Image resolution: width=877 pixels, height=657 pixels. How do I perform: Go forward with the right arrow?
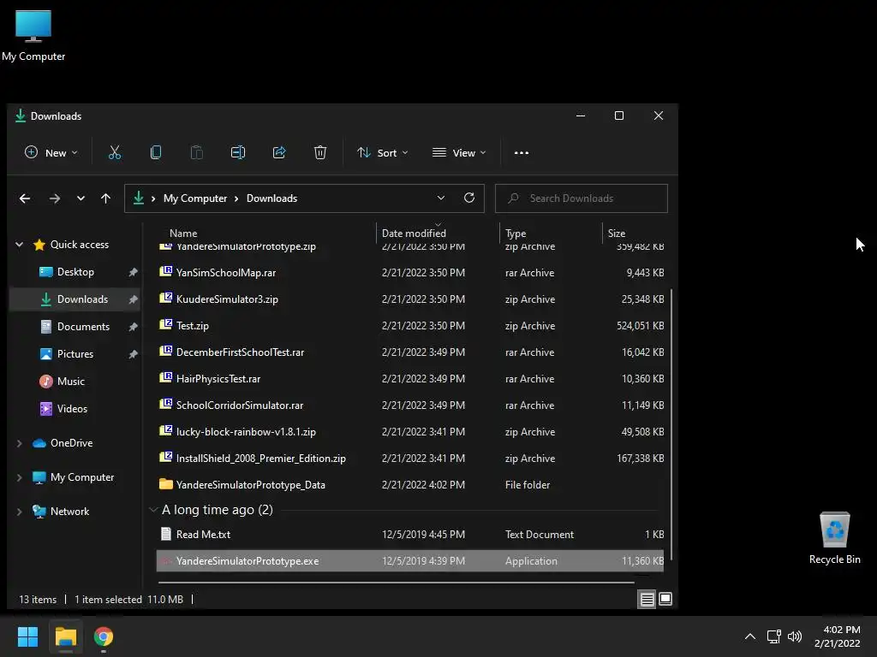(54, 198)
